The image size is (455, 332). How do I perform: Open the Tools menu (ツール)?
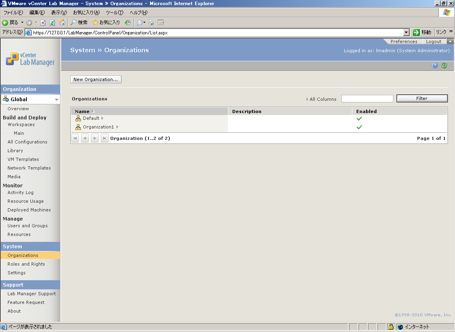click(x=114, y=13)
